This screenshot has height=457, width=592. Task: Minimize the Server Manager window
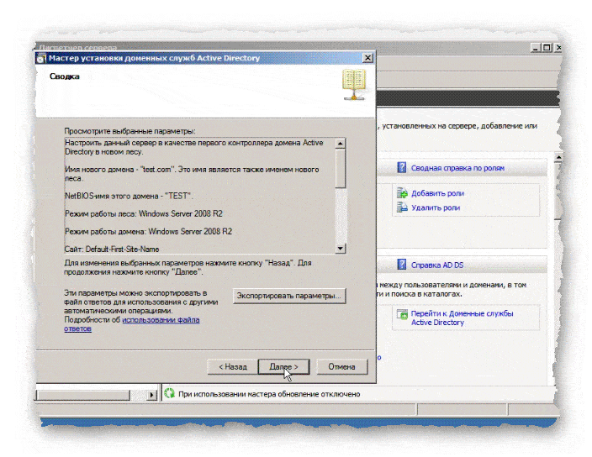tap(536, 48)
